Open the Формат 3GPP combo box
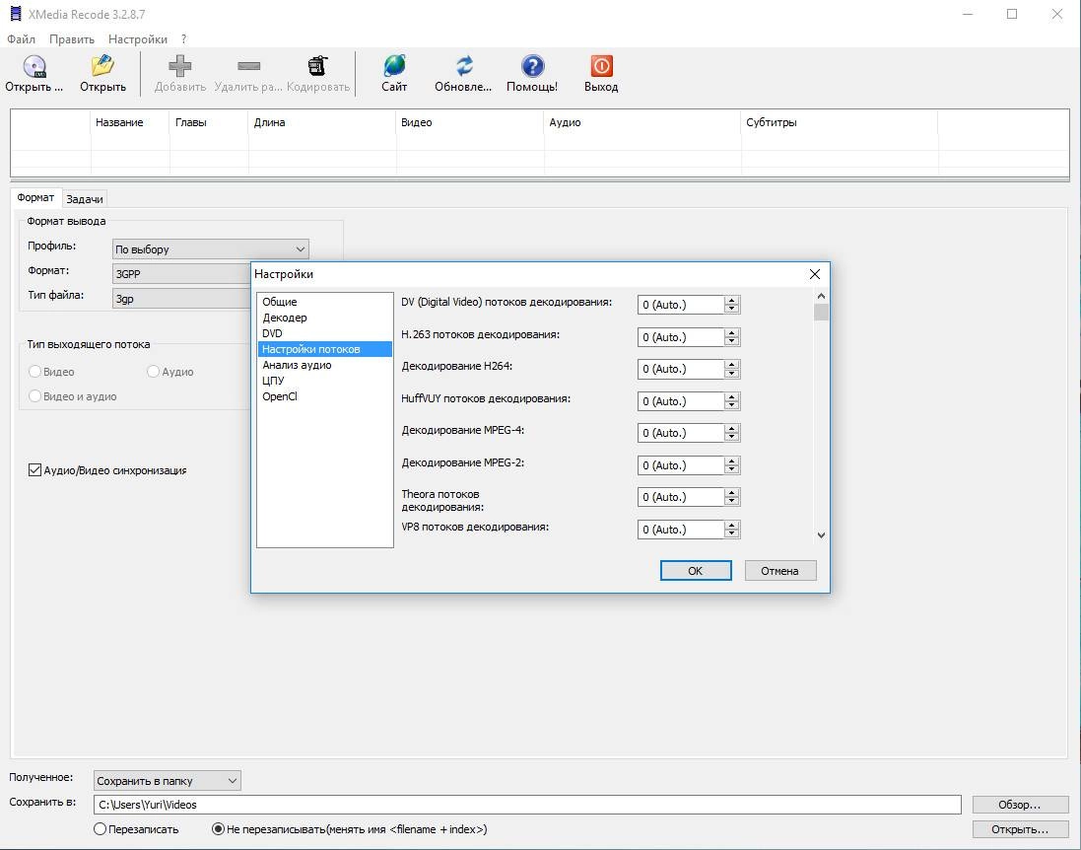This screenshot has width=1081, height=850. coord(182,274)
